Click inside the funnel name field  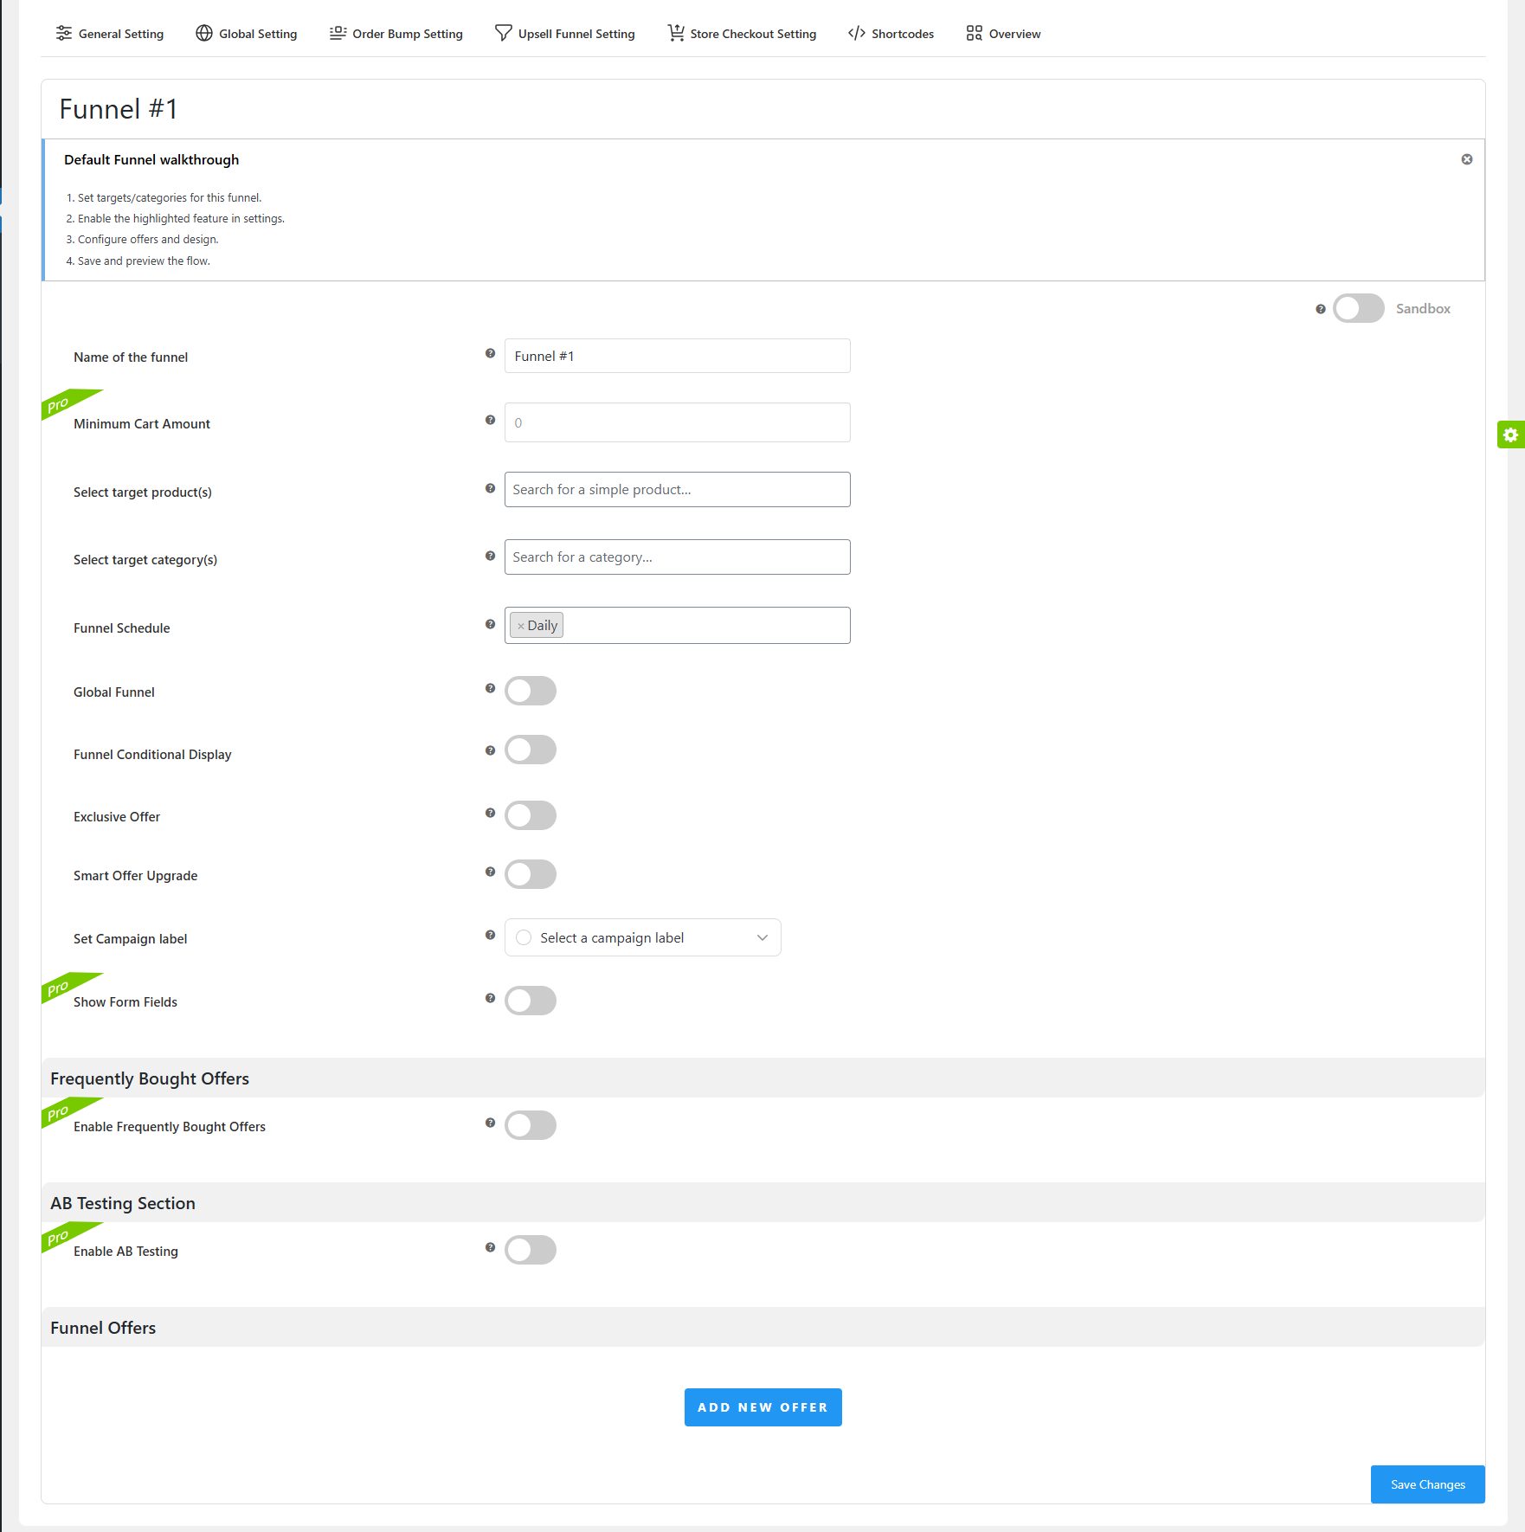click(x=677, y=356)
